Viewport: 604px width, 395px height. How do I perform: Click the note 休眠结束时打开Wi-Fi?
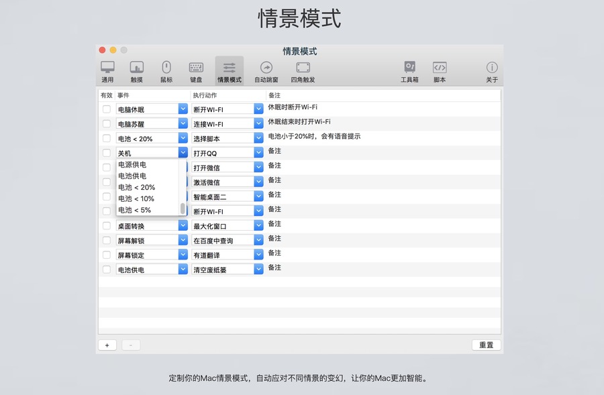tap(299, 121)
